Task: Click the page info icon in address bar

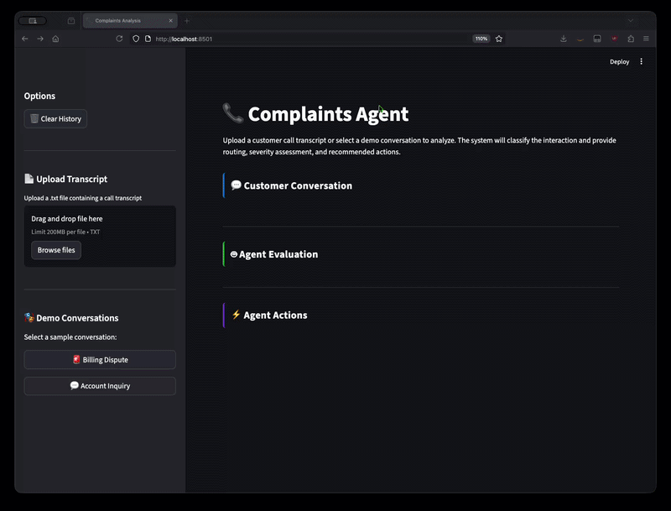Action: point(148,39)
